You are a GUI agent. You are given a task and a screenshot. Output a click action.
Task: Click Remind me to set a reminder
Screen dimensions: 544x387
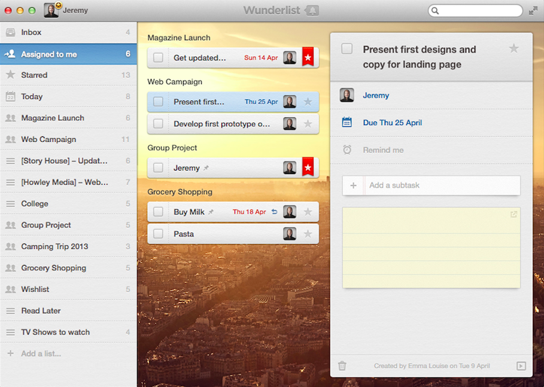pos(383,150)
